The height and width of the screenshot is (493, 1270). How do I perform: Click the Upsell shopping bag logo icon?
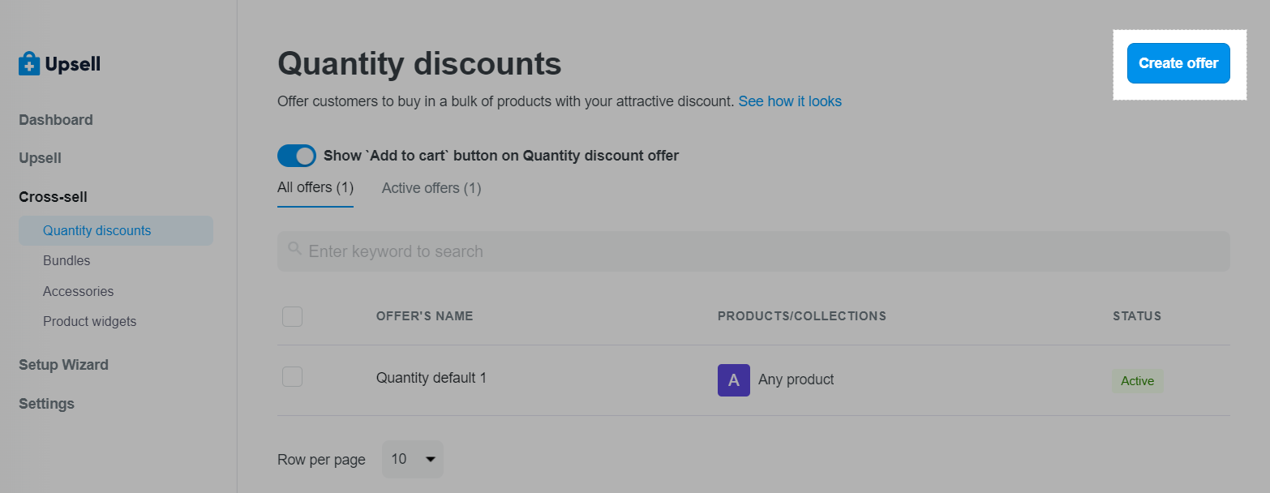[29, 64]
